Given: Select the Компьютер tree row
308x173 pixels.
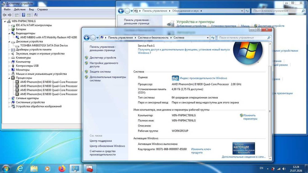Looking at the screenshot, I should (x=23, y=62).
